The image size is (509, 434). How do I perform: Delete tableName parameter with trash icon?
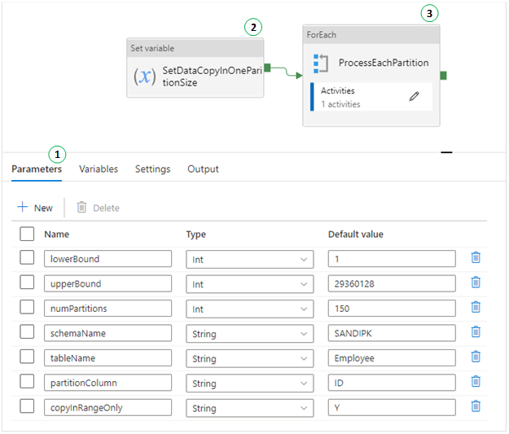tap(476, 357)
